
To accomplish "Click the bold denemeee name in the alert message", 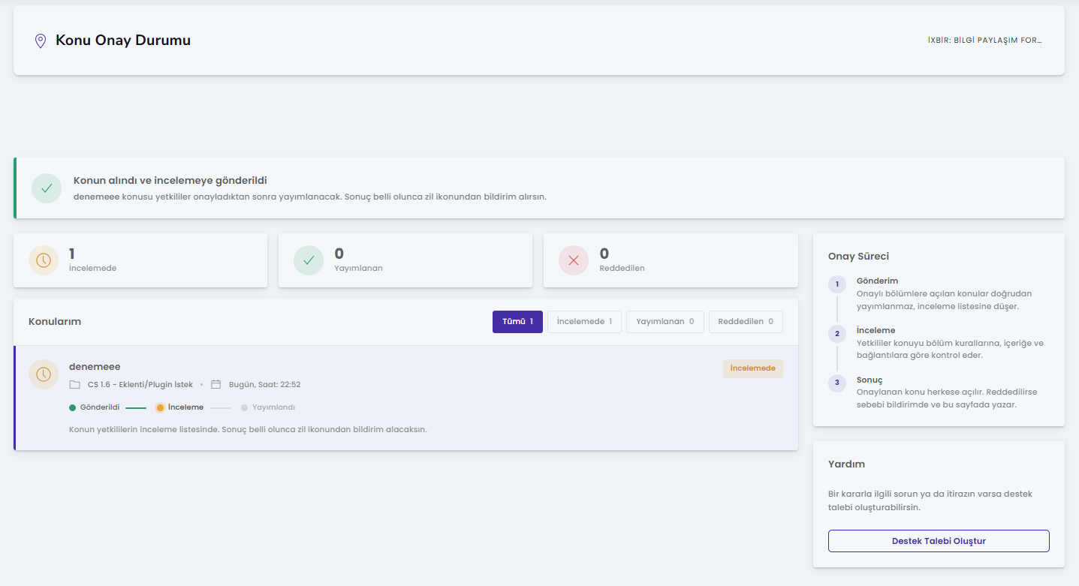I will (x=97, y=197).
